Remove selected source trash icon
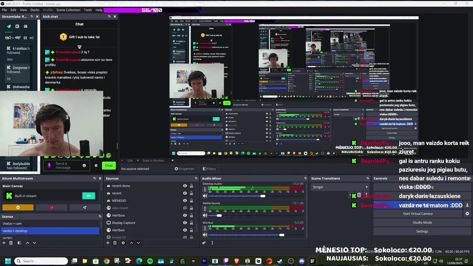The height and width of the screenshot is (266, 473). coord(115,243)
